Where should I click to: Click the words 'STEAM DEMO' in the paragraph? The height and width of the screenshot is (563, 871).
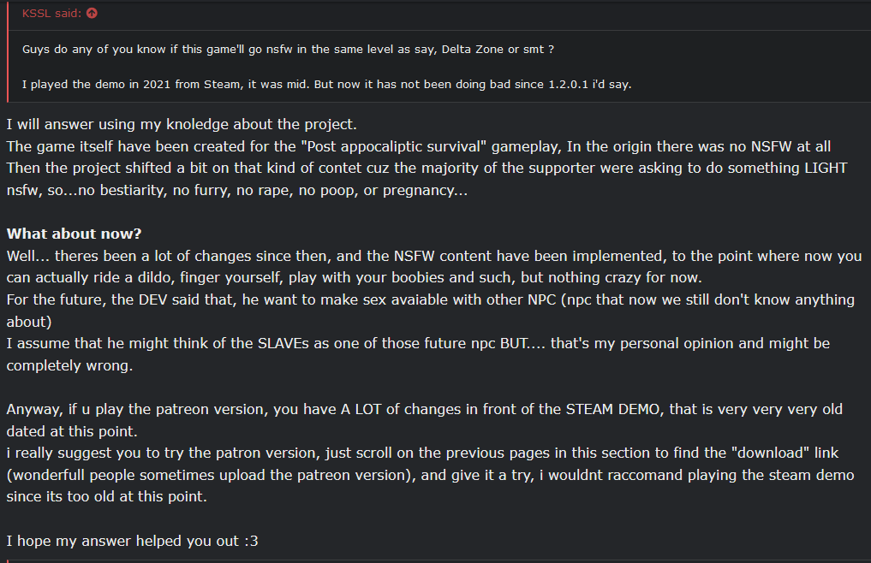pyautogui.click(x=612, y=409)
